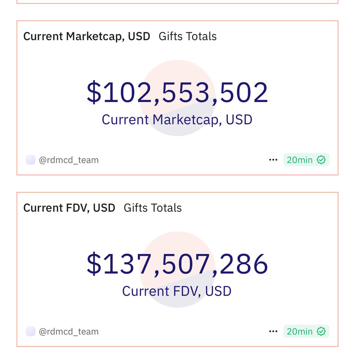Click the 20min refresh badge on Marketcap card

click(x=306, y=160)
